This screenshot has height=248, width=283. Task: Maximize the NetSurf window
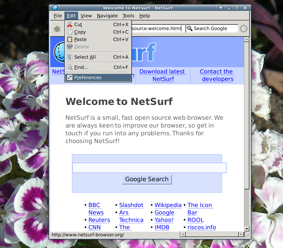click(237, 8)
